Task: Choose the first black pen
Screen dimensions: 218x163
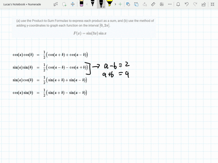Action: click(x=93, y=3)
